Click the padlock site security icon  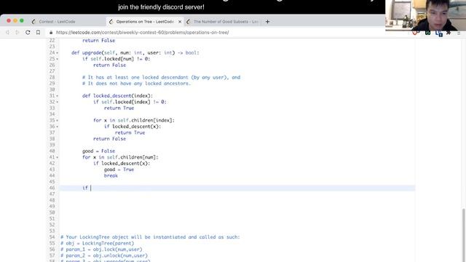(51, 32)
